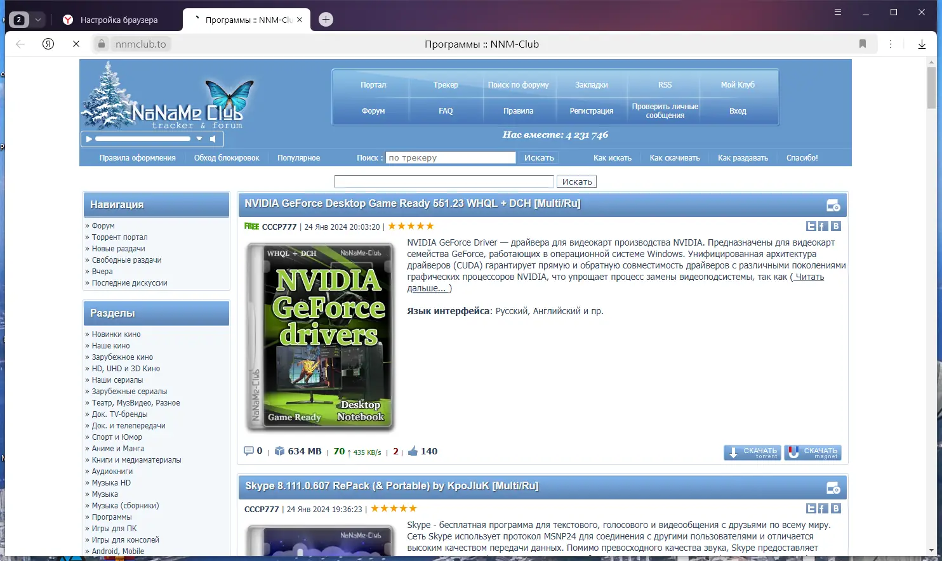The width and height of the screenshot is (942, 561).
Task: Open the Новинки кино section
Action: coord(116,334)
